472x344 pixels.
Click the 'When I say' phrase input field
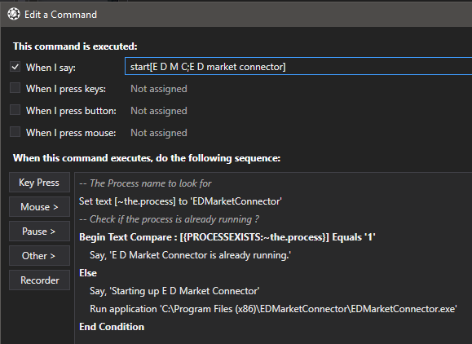(x=298, y=67)
